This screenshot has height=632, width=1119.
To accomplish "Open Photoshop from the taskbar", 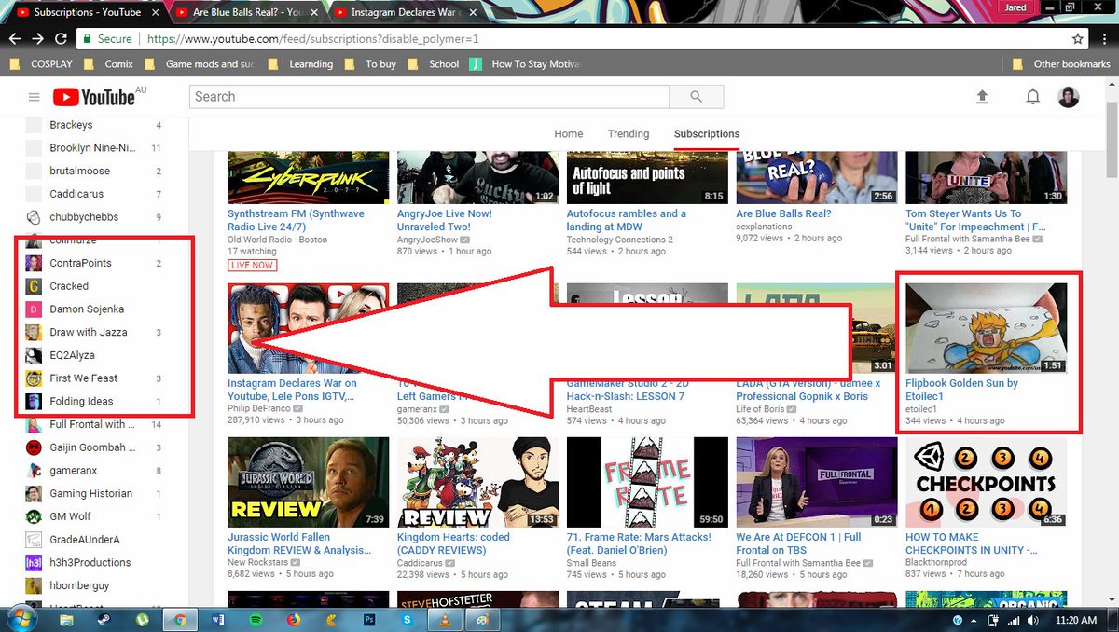I will [x=368, y=619].
